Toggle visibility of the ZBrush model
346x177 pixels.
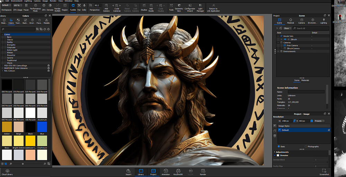pyautogui.click(x=285, y=39)
